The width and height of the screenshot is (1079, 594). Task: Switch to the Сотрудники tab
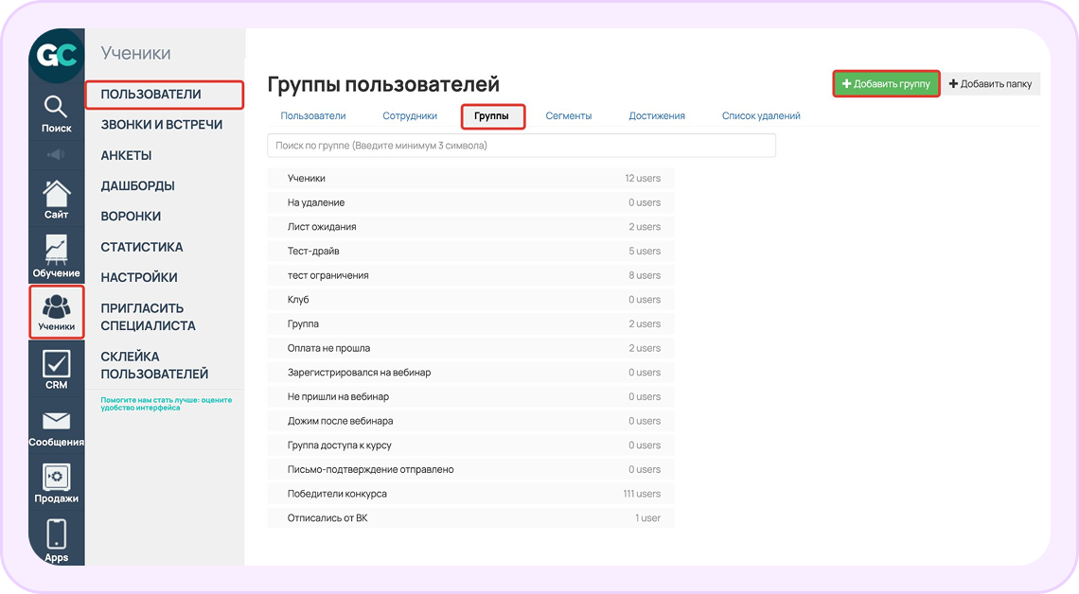(410, 116)
